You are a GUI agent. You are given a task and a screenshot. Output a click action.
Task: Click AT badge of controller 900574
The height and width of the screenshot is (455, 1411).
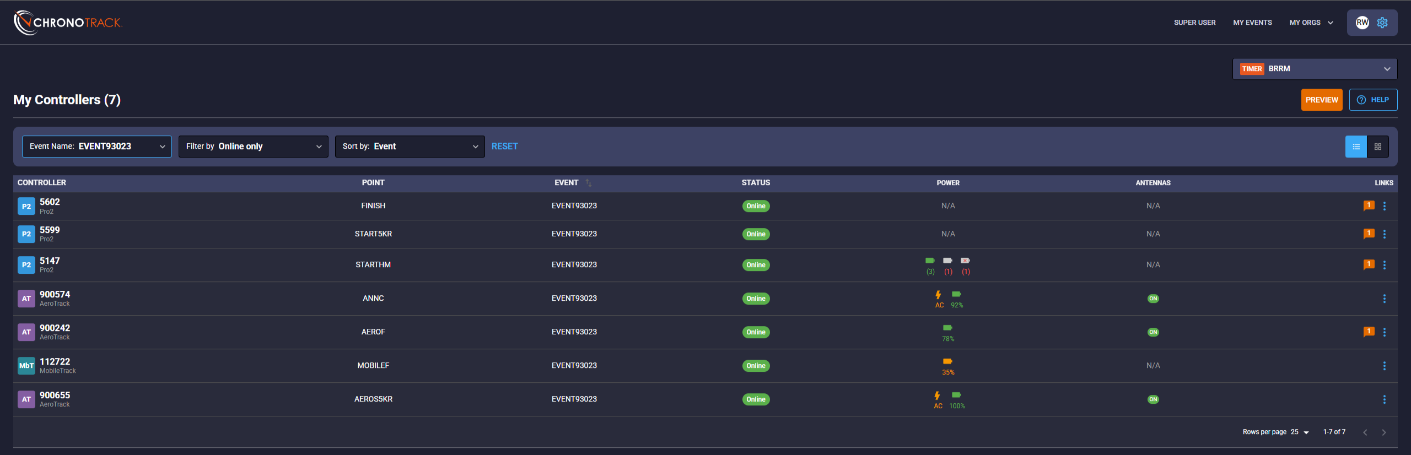point(26,299)
